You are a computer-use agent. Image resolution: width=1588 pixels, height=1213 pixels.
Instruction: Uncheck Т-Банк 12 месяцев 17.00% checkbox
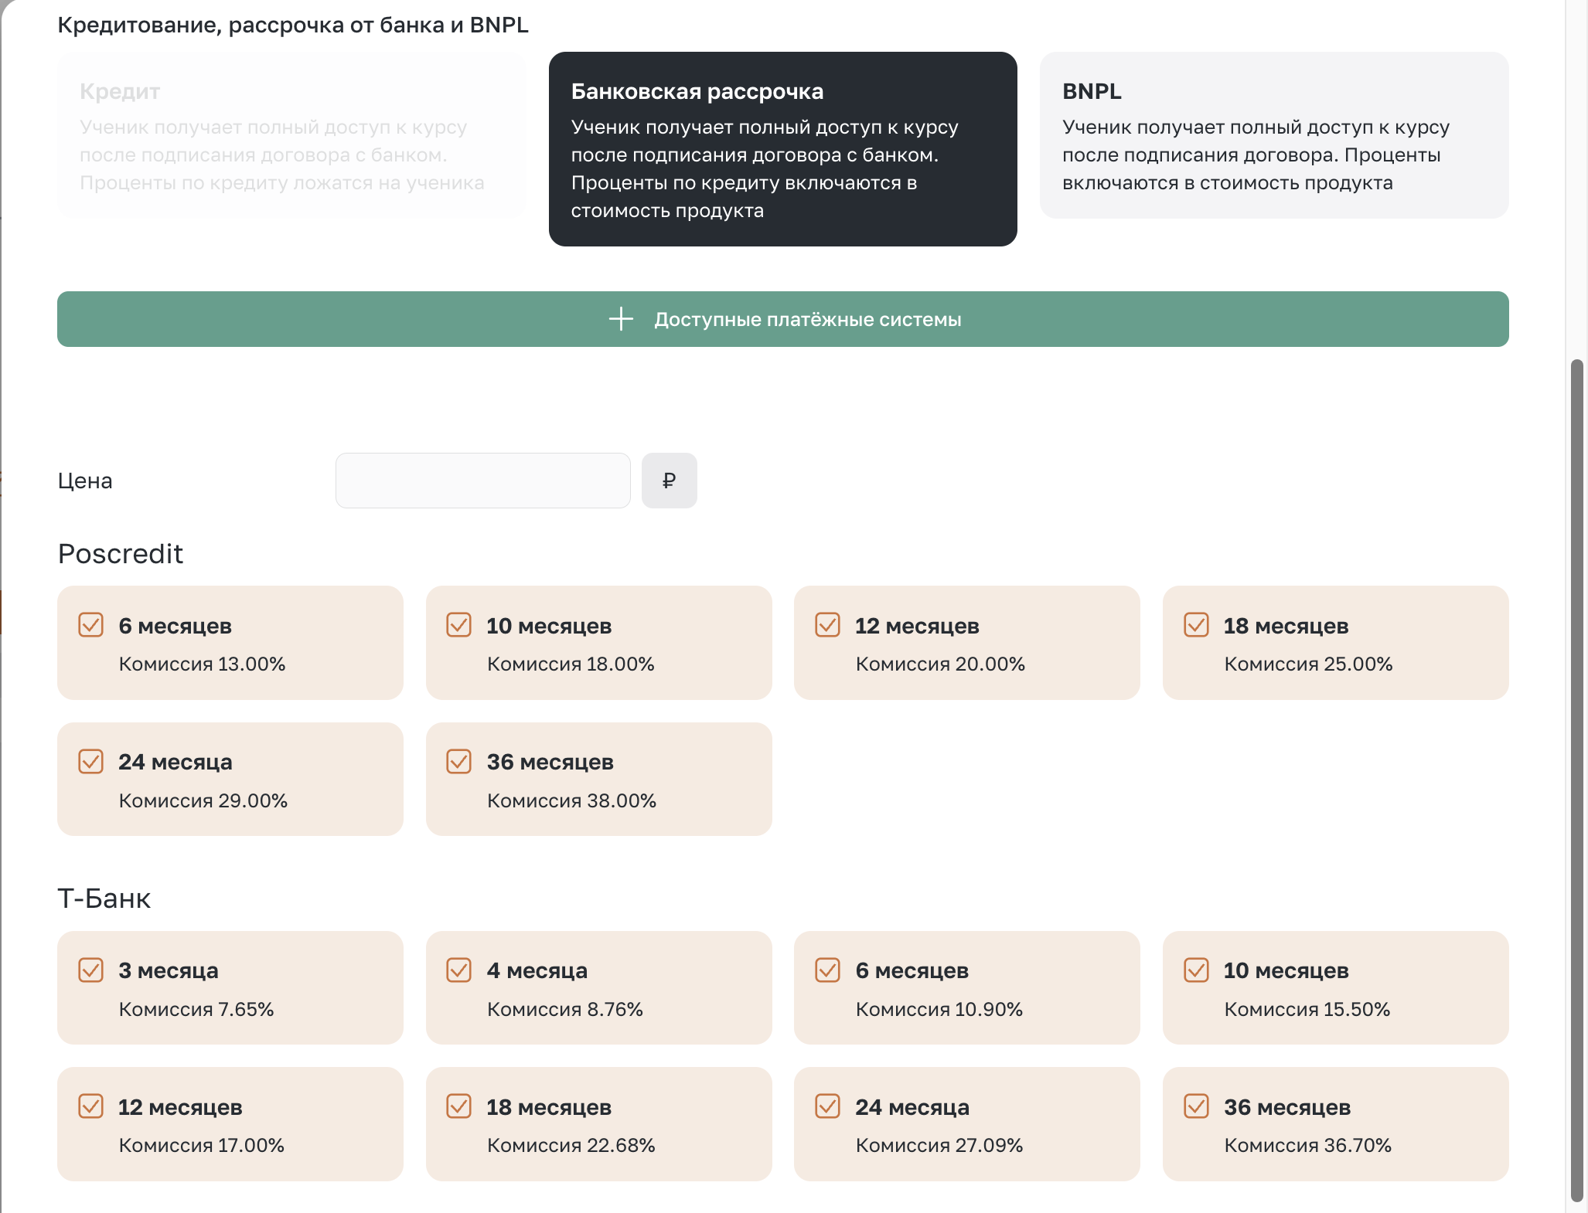click(91, 1106)
